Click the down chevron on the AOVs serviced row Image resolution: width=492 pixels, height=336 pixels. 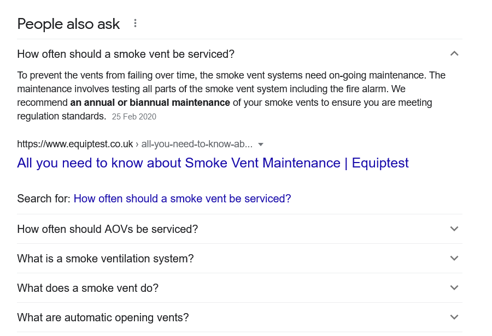pos(454,229)
